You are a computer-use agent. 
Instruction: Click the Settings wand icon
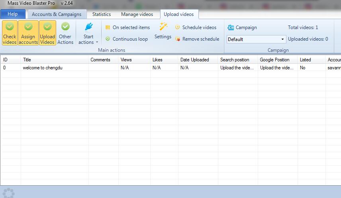coord(163,27)
